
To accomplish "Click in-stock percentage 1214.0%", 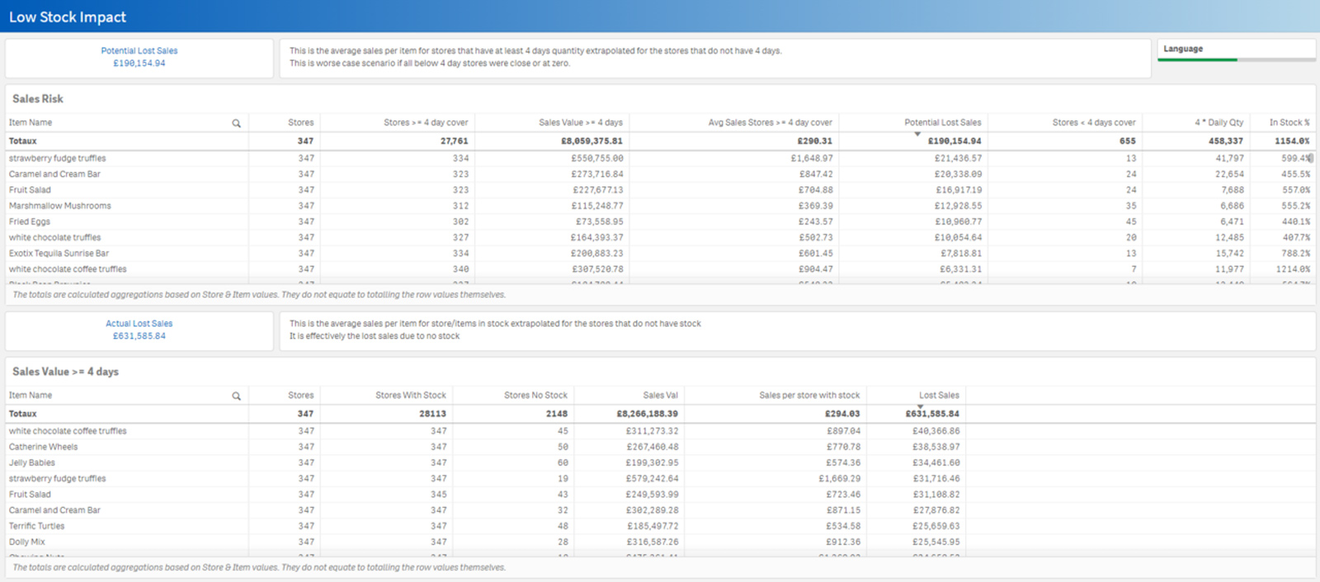I will [x=1293, y=270].
